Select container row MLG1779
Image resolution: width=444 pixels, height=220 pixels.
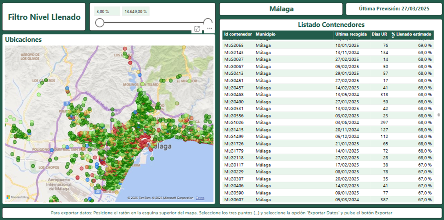click(328, 151)
